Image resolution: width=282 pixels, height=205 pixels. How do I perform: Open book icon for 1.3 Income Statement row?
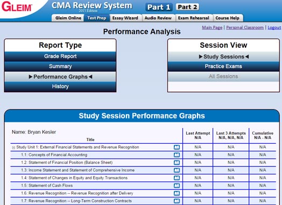tap(177, 170)
